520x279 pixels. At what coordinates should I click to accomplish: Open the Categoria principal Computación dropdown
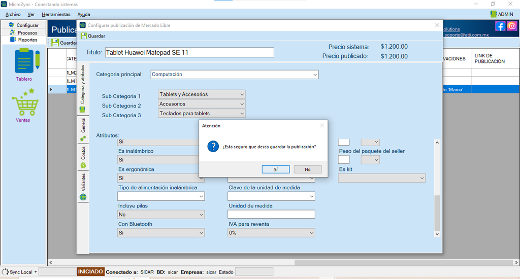pyautogui.click(x=235, y=75)
